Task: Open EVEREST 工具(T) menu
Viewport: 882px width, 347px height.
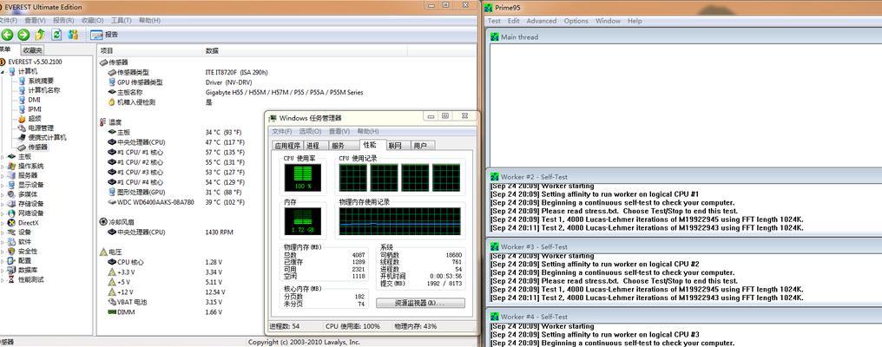Action: coord(121,20)
